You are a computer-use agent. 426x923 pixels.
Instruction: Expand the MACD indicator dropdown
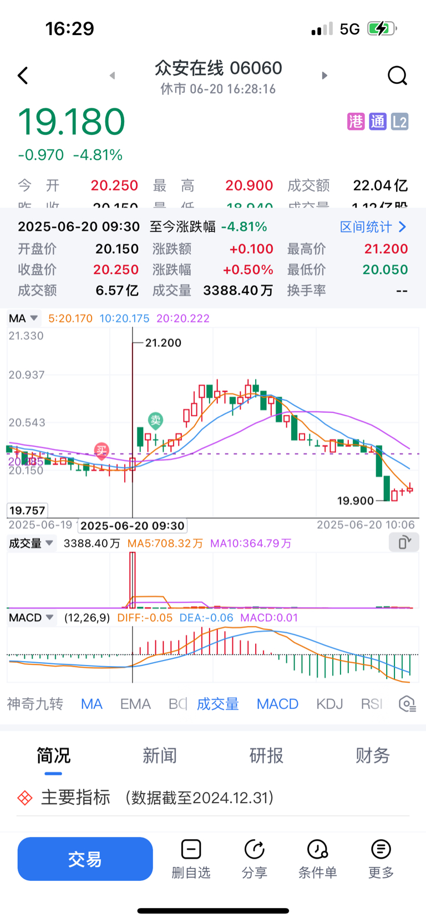31,618
